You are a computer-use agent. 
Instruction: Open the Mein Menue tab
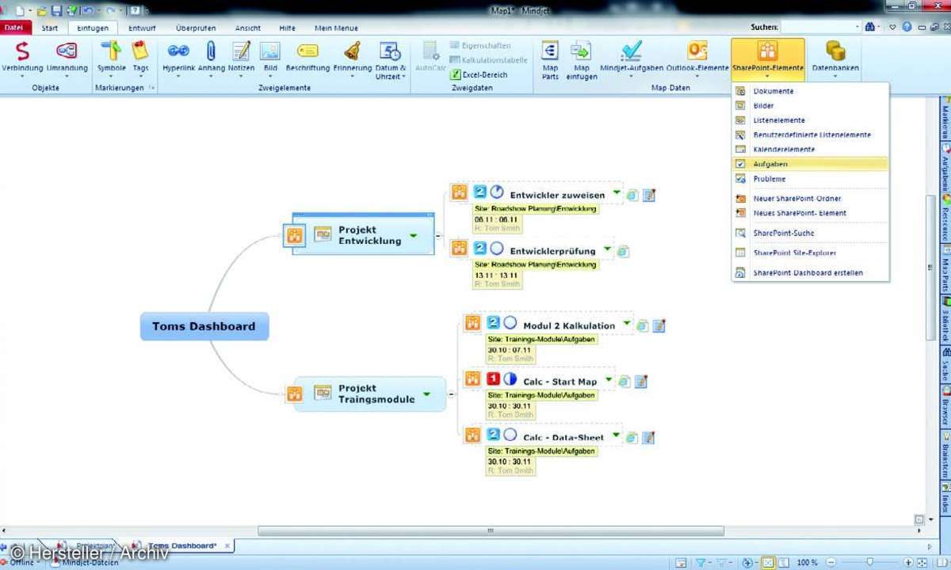point(336,28)
